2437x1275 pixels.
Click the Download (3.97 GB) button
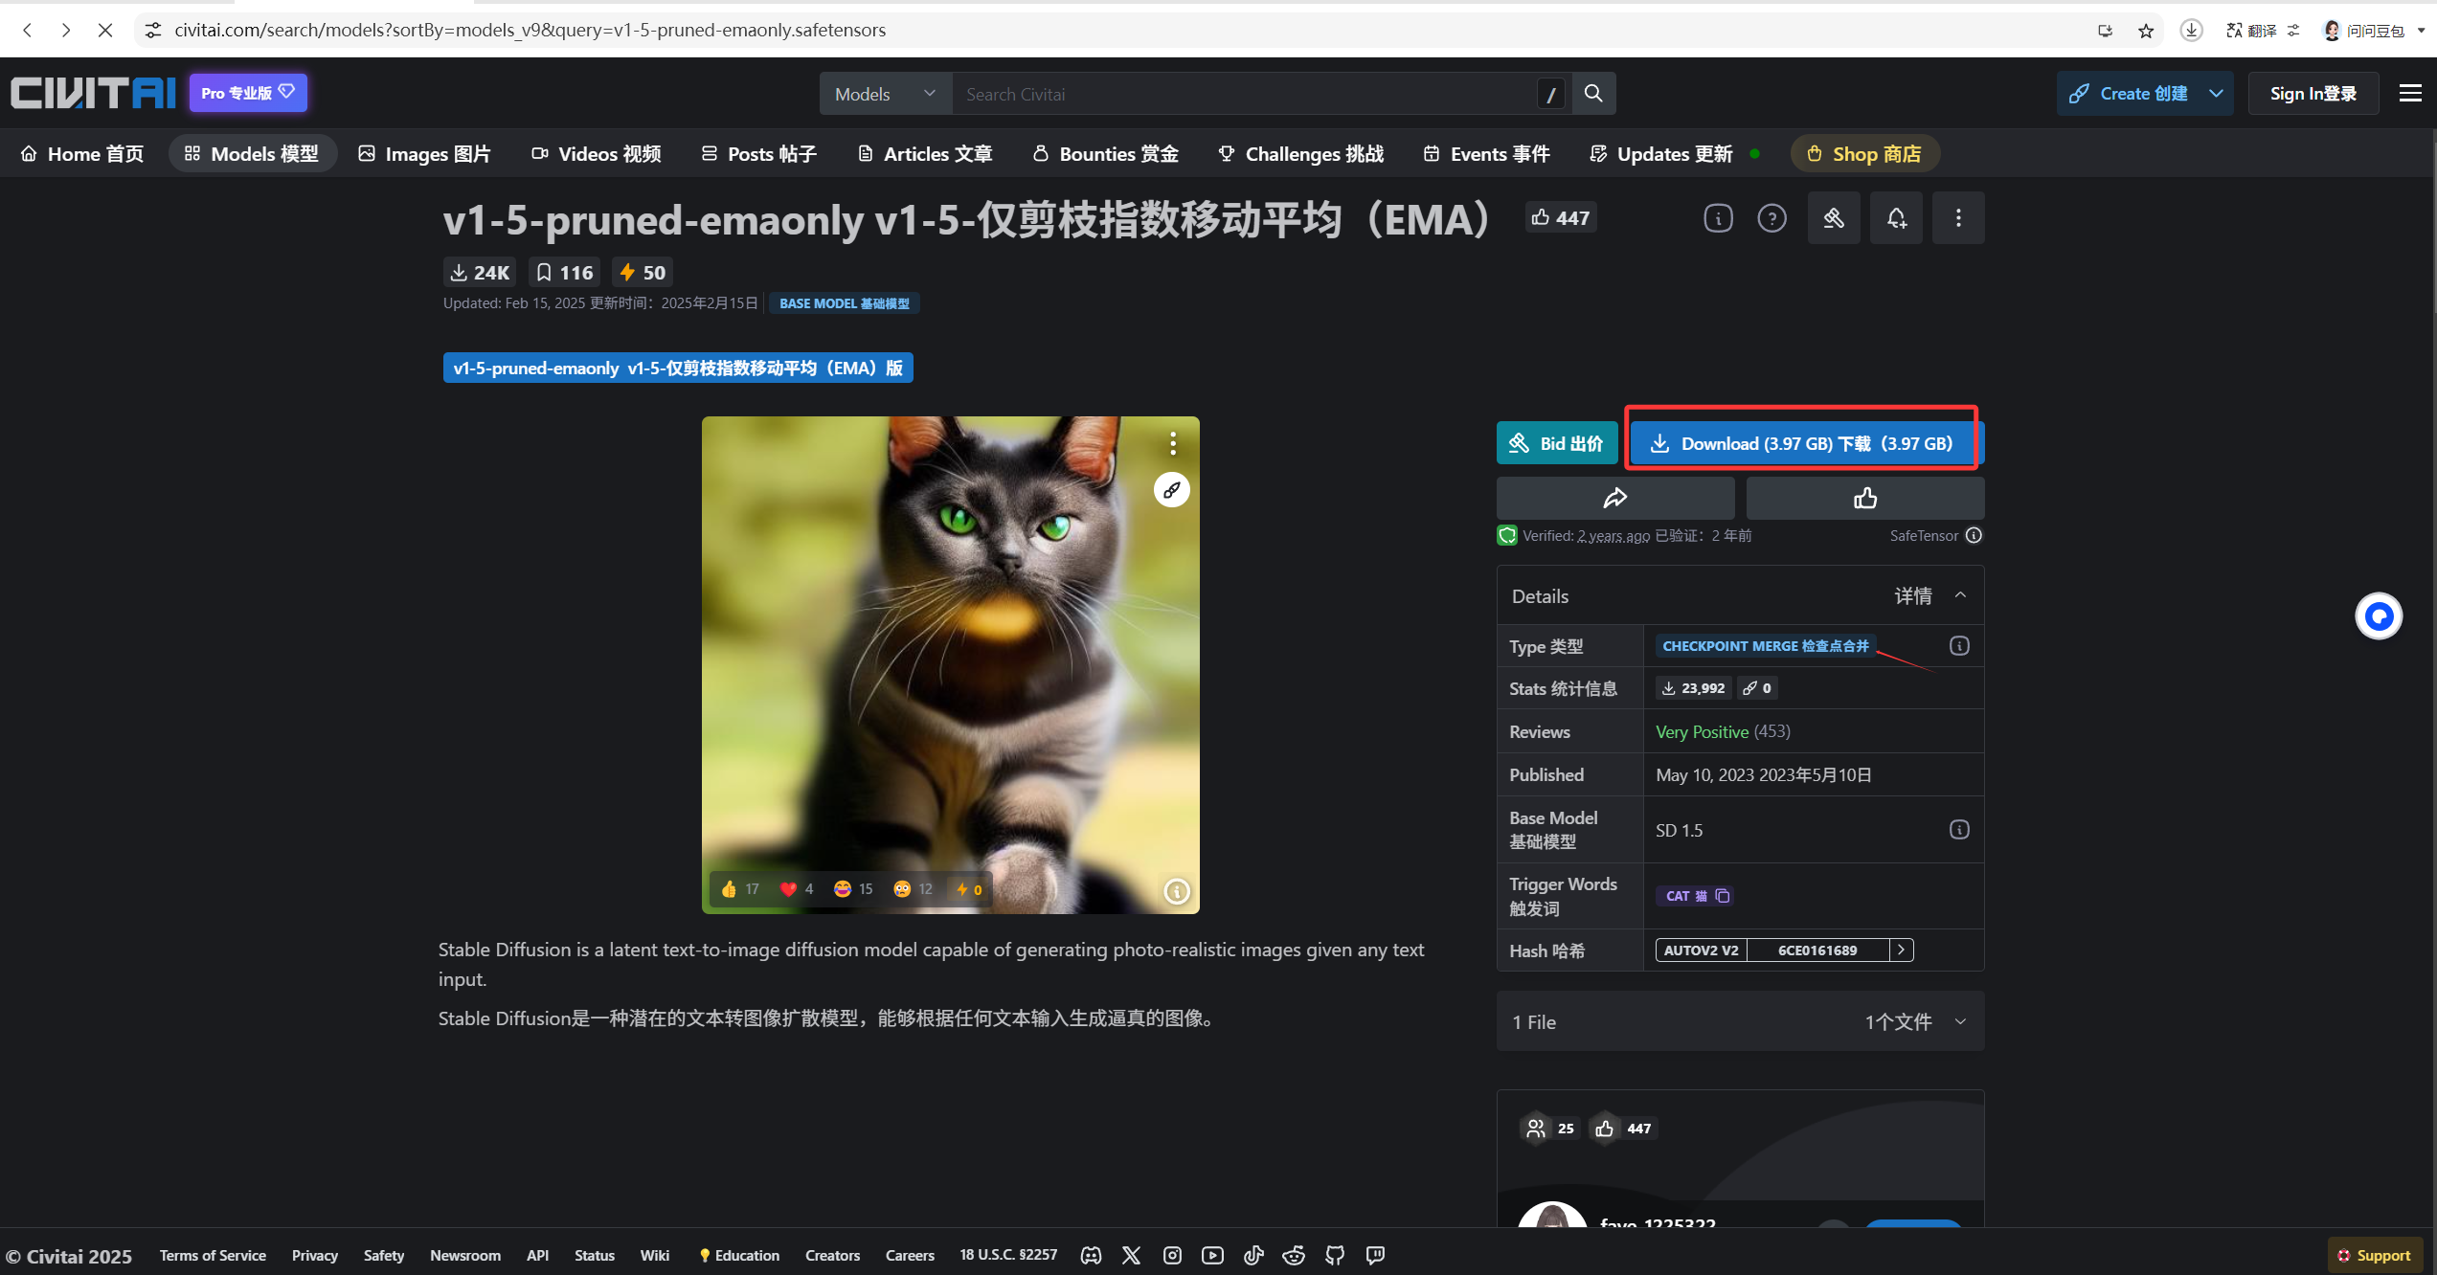pos(1801,442)
